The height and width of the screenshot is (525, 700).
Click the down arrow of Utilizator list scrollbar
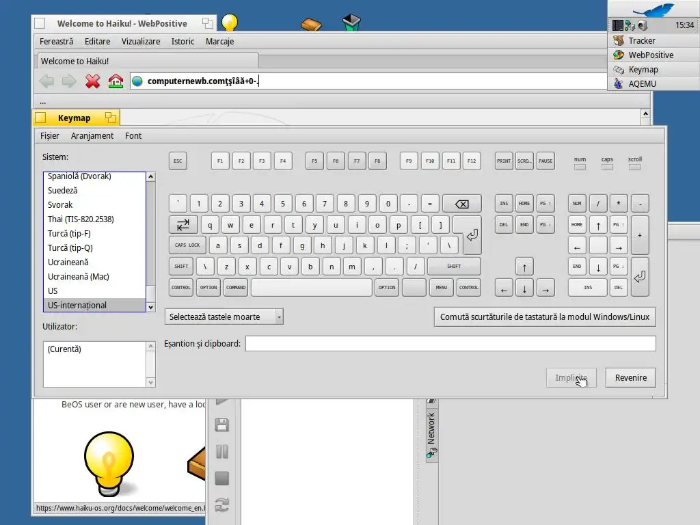point(151,383)
